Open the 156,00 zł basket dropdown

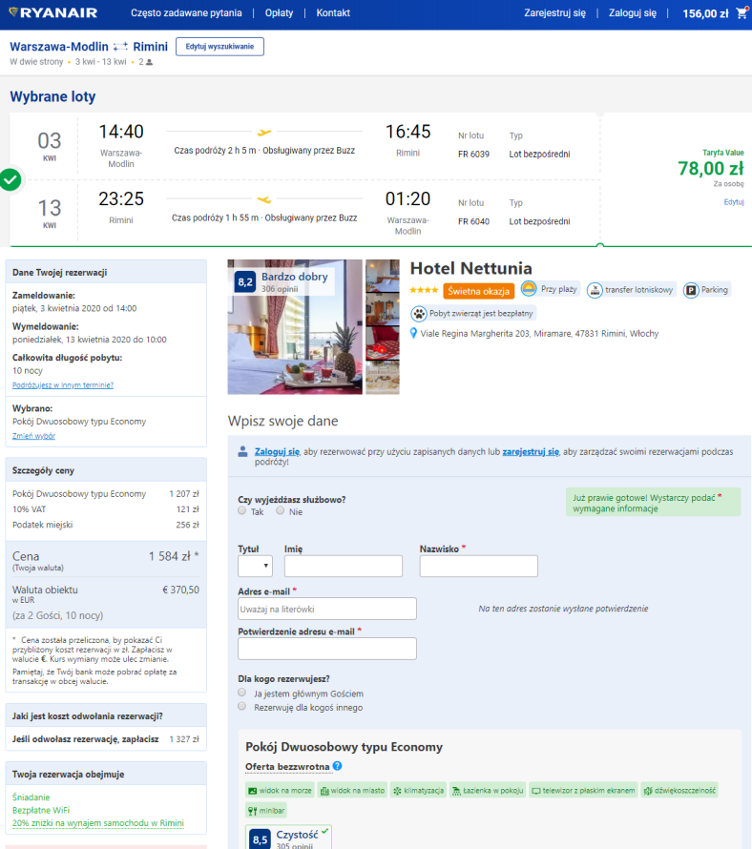point(718,13)
